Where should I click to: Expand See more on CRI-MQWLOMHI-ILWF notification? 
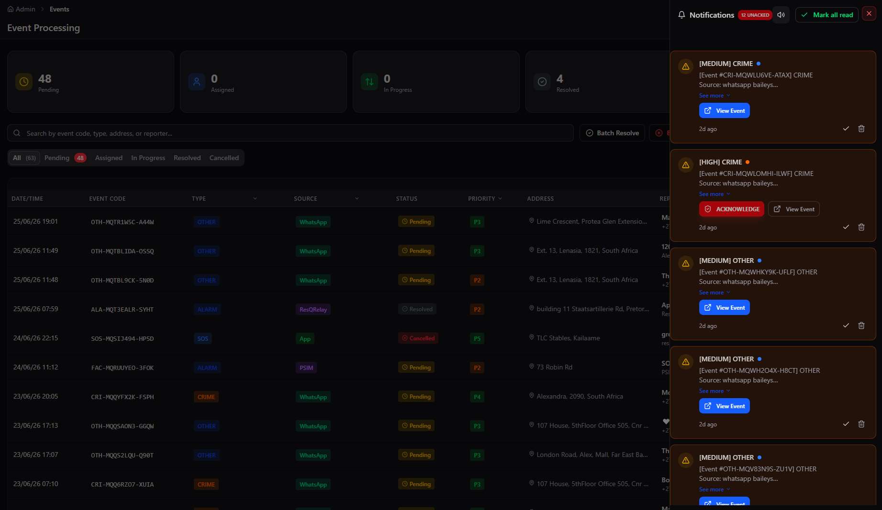[715, 194]
